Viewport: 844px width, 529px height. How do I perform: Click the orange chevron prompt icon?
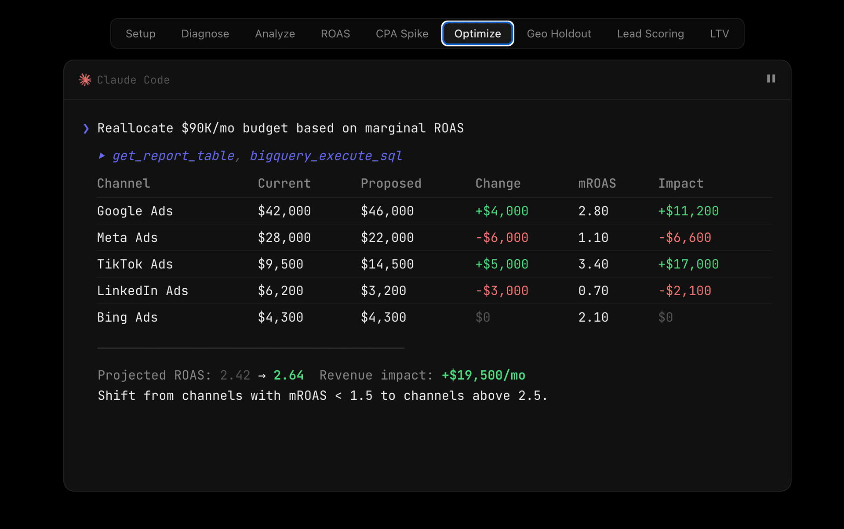click(x=86, y=128)
